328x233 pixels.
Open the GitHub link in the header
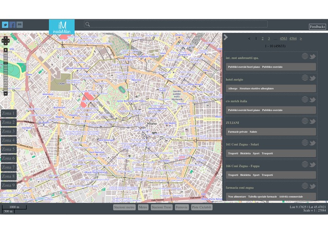20,25
